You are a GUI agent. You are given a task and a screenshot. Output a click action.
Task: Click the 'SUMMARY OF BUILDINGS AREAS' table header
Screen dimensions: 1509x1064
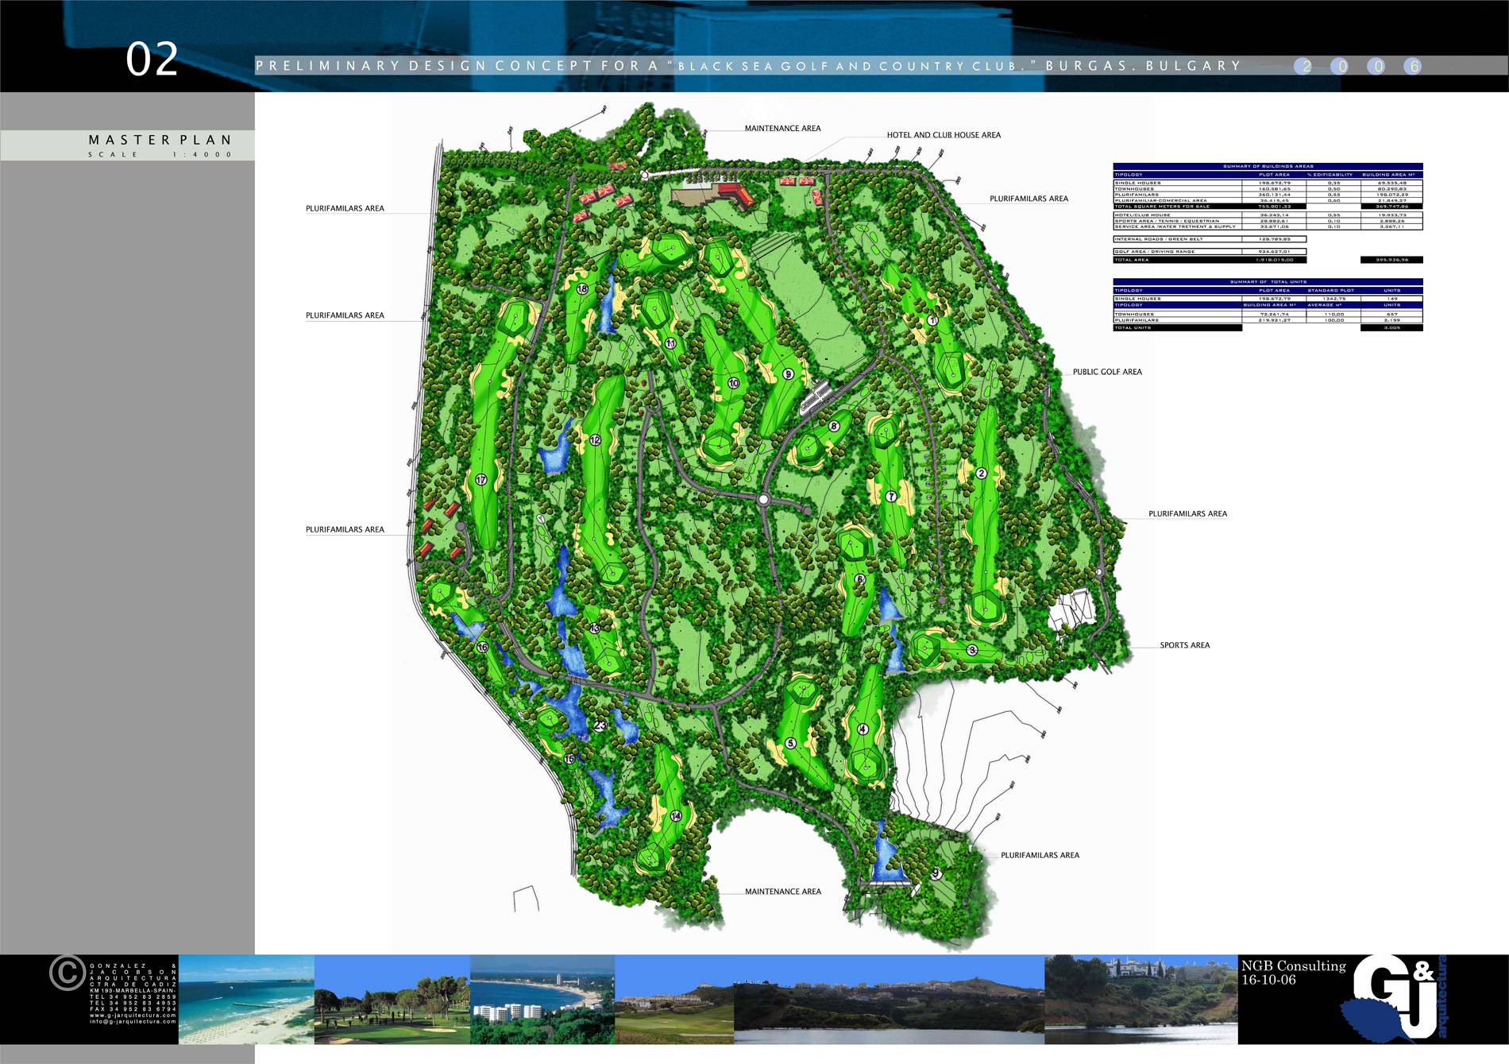(x=1268, y=166)
